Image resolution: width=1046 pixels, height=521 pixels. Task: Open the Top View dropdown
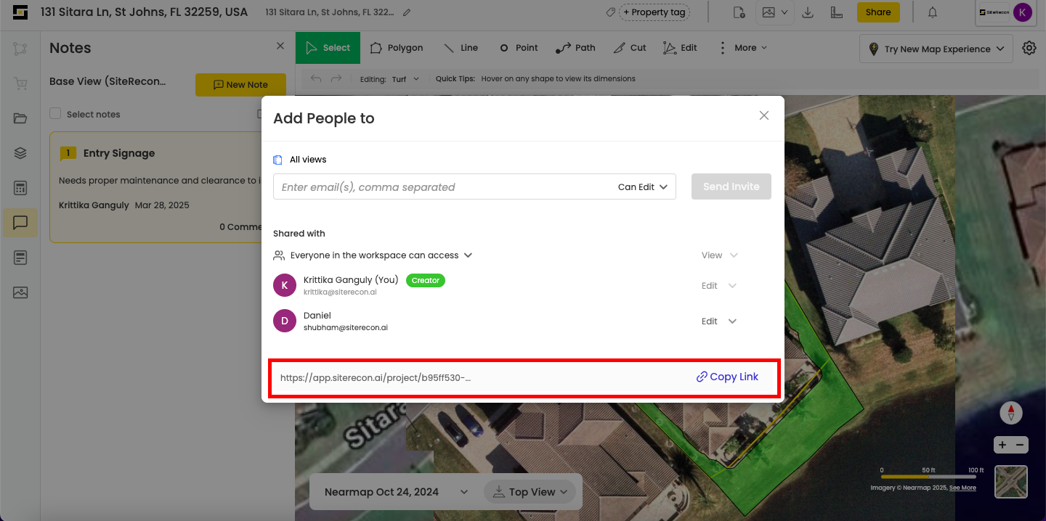pyautogui.click(x=530, y=492)
